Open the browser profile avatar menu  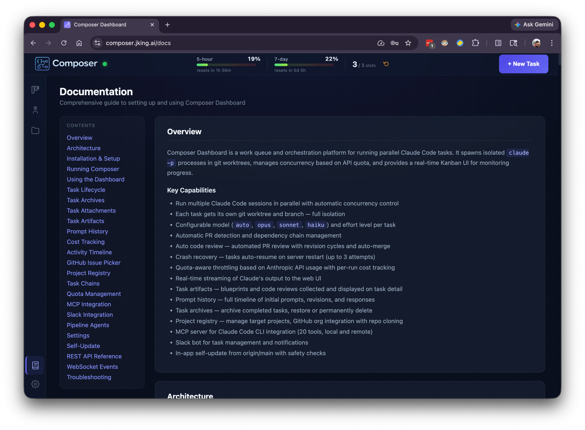point(537,43)
